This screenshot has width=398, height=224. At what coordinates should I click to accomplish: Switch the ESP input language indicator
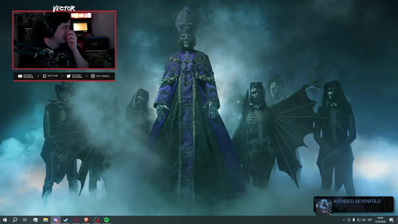click(x=370, y=220)
